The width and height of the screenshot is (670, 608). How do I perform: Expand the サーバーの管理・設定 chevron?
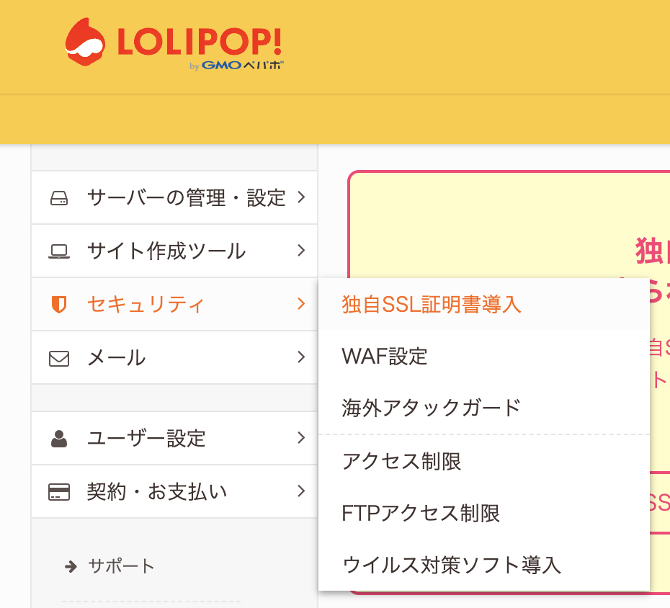tap(301, 197)
